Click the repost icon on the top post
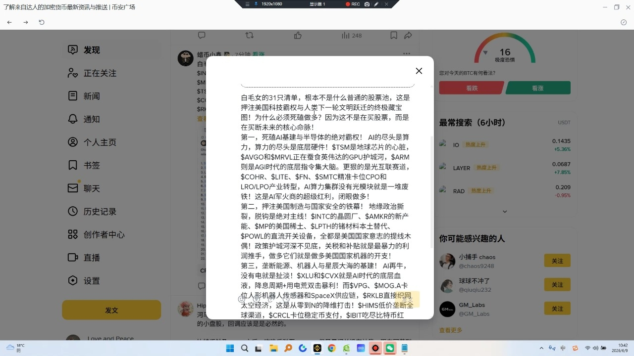 coord(250,36)
